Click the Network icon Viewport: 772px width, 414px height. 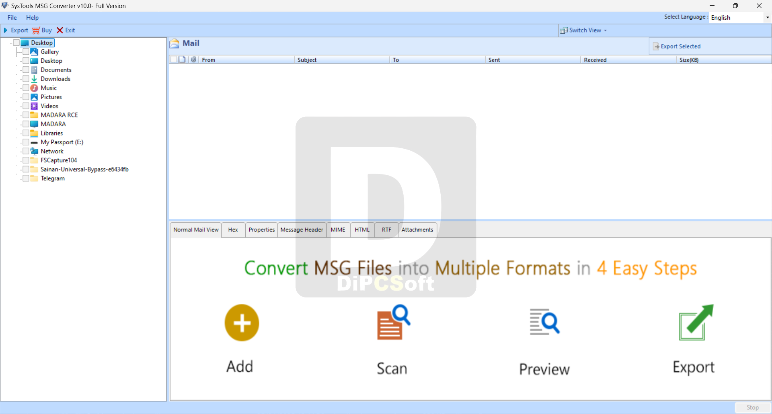pos(34,151)
